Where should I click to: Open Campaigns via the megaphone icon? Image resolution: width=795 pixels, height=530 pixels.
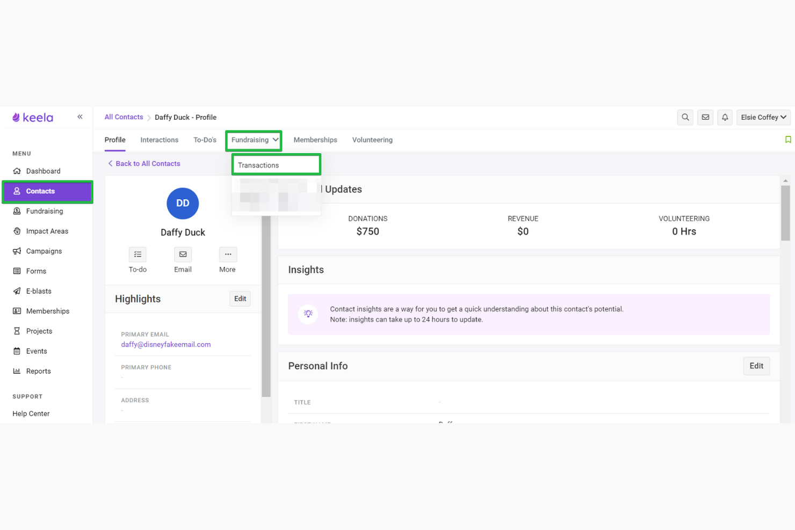click(x=43, y=251)
